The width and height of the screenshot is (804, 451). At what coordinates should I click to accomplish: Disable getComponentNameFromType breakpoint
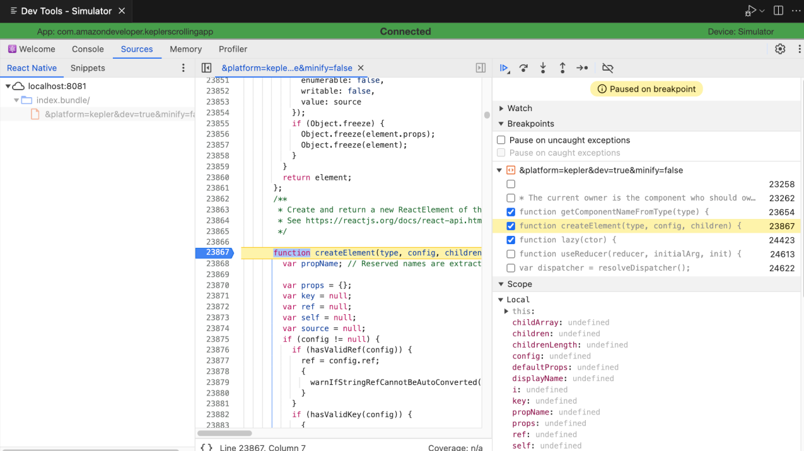click(511, 212)
